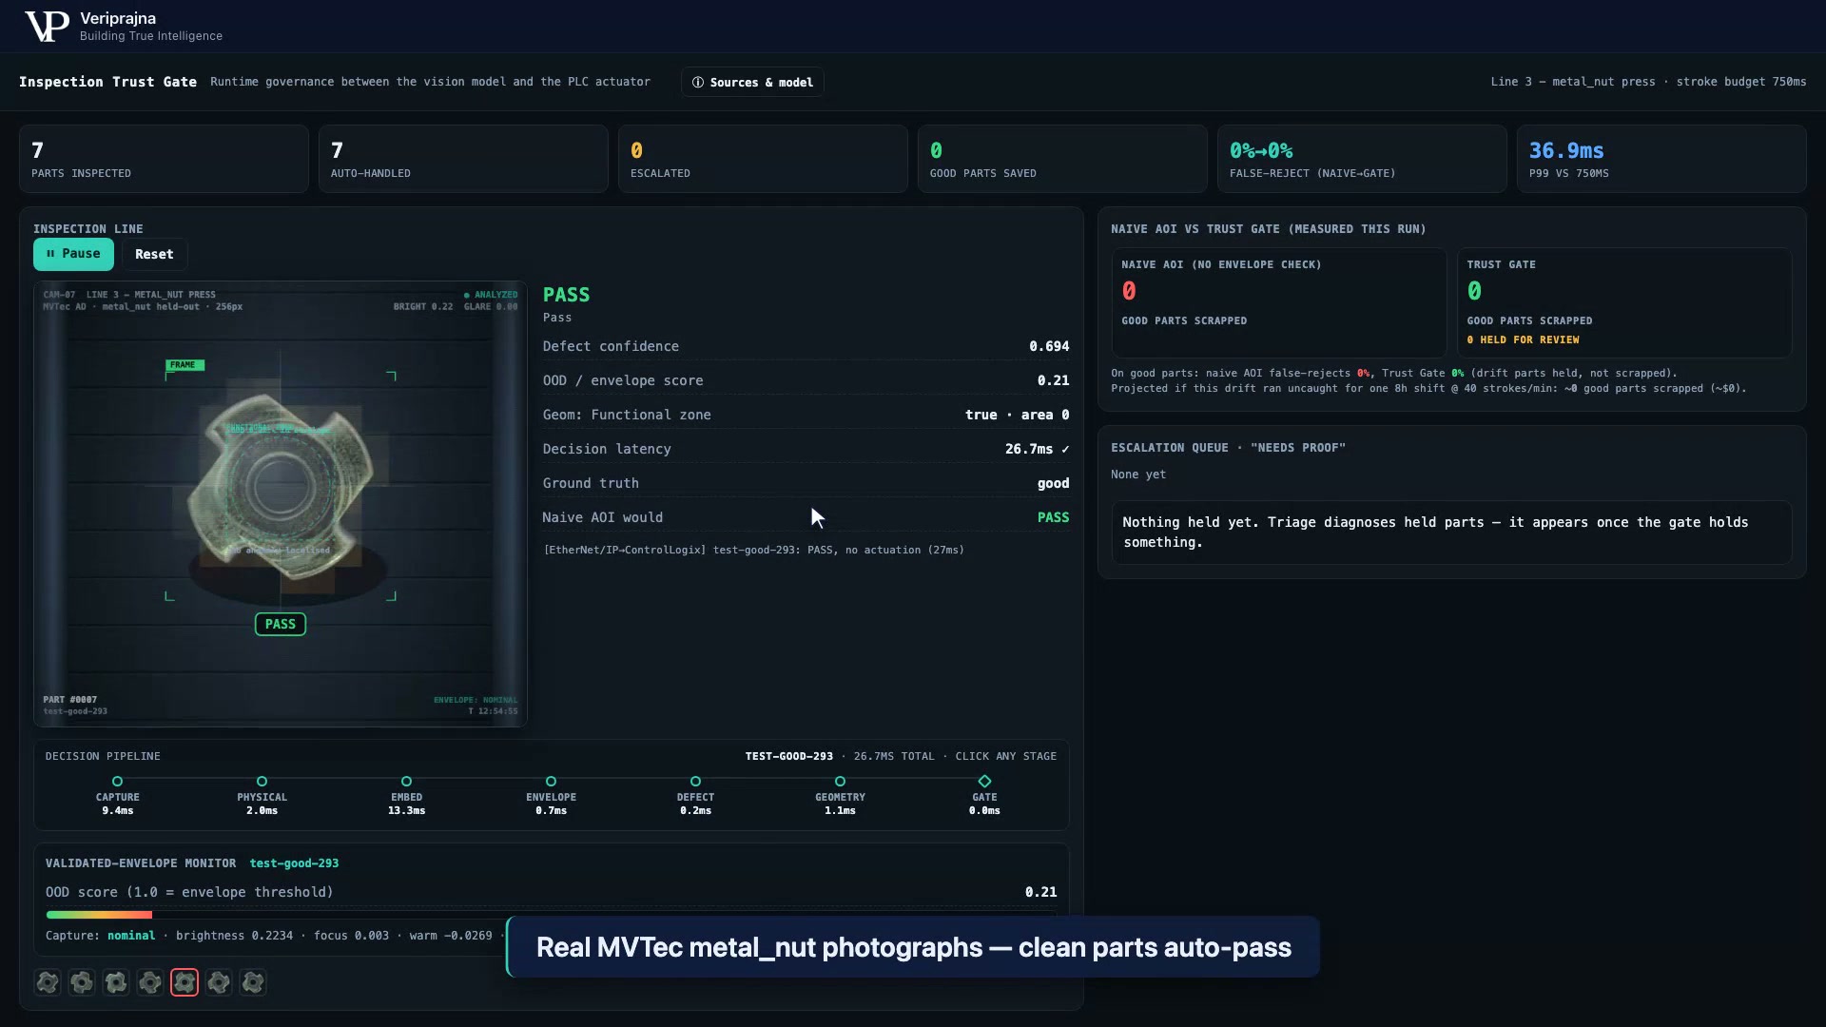Select the GEOMETRY pipeline stage node

point(841,782)
